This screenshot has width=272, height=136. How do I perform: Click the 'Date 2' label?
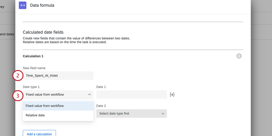[101, 106]
